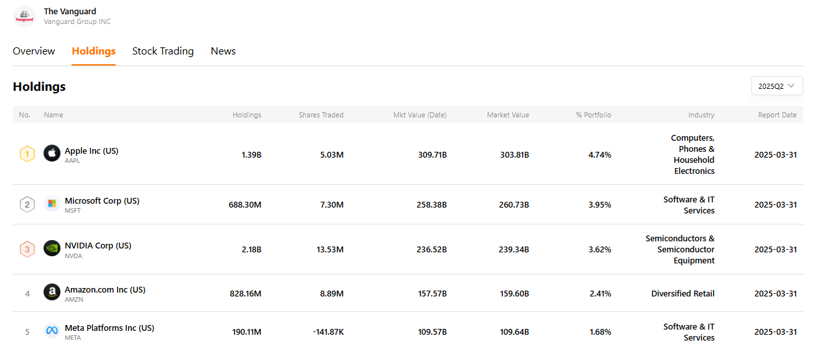Screen dimensions: 830x349
Task: Click the META ticker symbol
Action: [73, 337]
